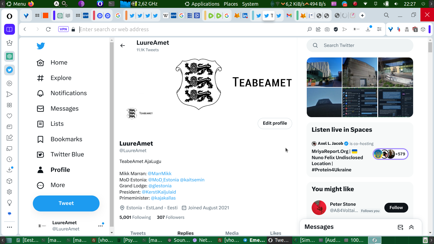Open volume control in the system tray
Screen dimensions: 434x244
[396, 4]
